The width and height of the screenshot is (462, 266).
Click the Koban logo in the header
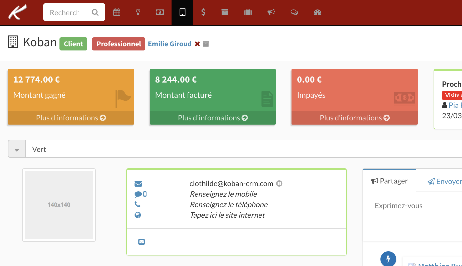[17, 12]
